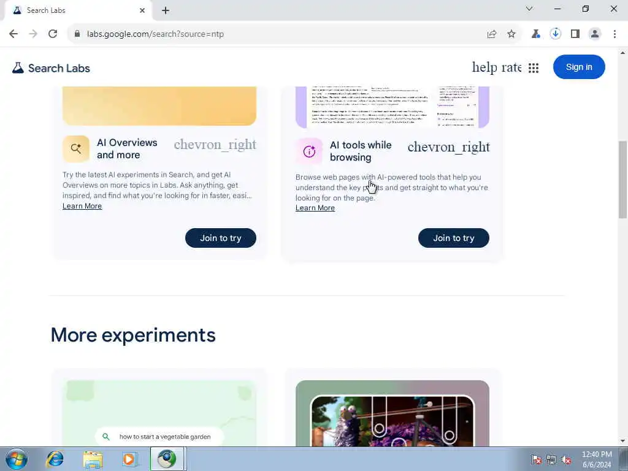
Task: Open Learn More under AI Overviews
Action: pos(82,206)
